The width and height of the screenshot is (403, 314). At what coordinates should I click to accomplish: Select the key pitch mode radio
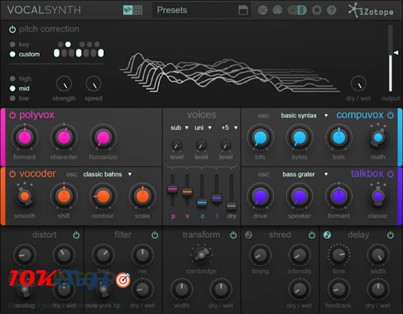click(x=13, y=45)
